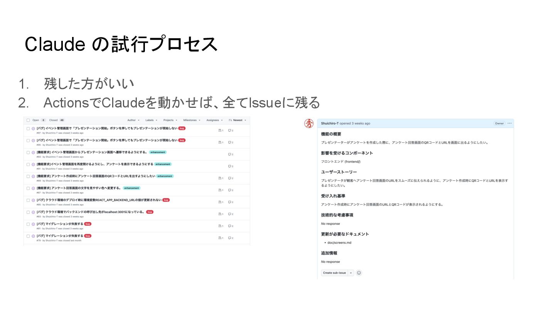Open the three-dot menu beside Owner badge
Screen dimensions: 555x312
pyautogui.click(x=510, y=123)
